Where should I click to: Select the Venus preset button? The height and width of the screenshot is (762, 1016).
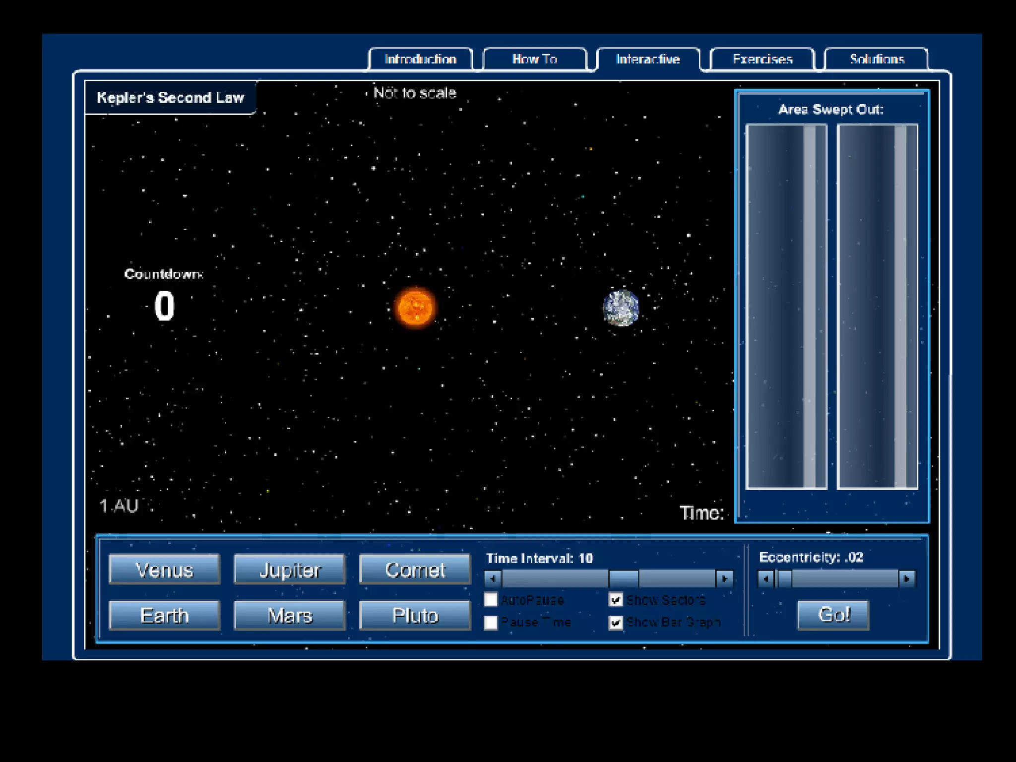(x=164, y=570)
